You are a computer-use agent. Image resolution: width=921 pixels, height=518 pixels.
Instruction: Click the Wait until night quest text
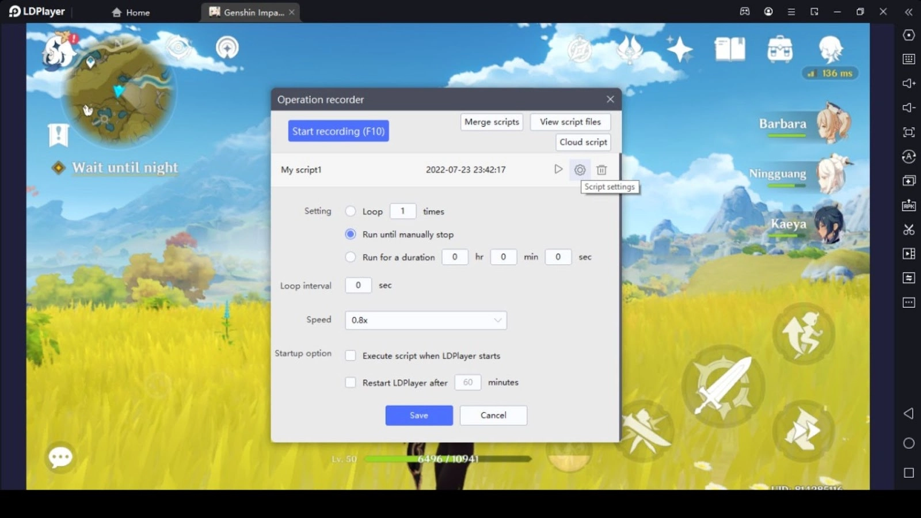point(125,167)
